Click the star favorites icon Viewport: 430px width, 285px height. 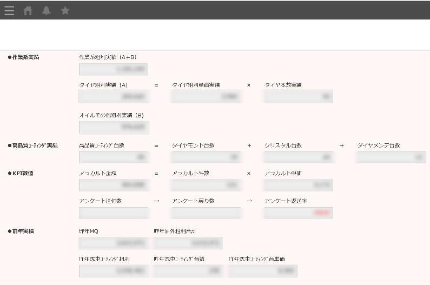(x=65, y=10)
